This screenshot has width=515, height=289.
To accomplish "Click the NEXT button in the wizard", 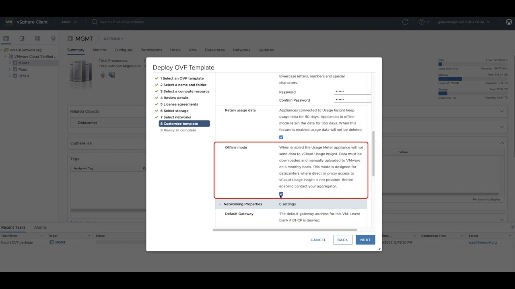I will pyautogui.click(x=365, y=240).
